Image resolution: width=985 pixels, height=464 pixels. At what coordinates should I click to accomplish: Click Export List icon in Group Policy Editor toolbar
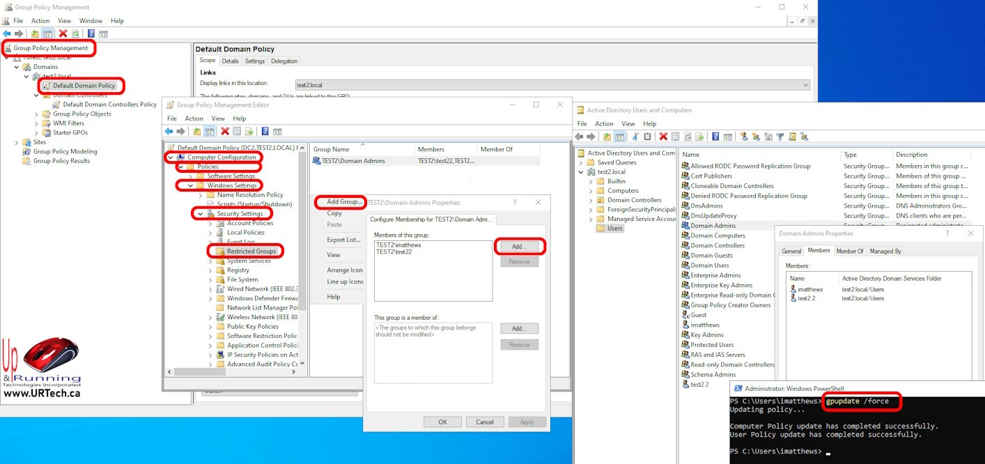tap(249, 131)
